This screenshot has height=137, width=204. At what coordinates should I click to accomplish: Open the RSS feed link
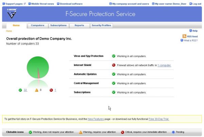tap(192, 37)
